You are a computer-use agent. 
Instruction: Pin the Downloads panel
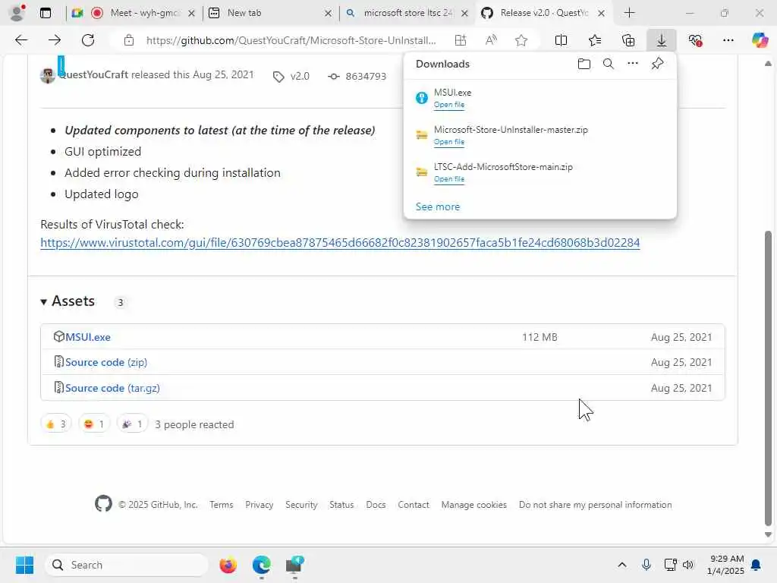coord(658,64)
